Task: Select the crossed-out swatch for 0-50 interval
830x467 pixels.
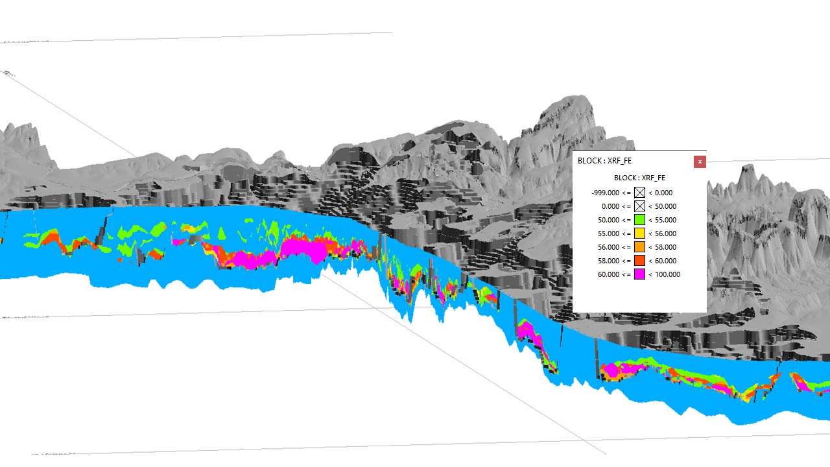Action: pyautogui.click(x=639, y=206)
